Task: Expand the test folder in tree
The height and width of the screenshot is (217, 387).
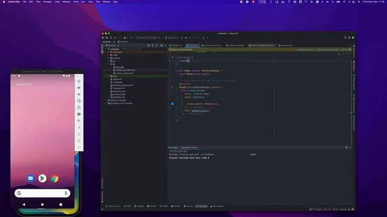Action: coord(108,77)
